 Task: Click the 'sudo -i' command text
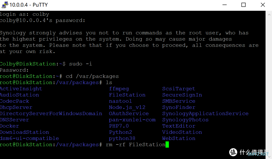[x=81, y=64]
